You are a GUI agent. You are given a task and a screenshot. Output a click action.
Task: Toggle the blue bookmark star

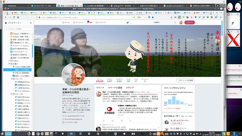click(x=153, y=17)
